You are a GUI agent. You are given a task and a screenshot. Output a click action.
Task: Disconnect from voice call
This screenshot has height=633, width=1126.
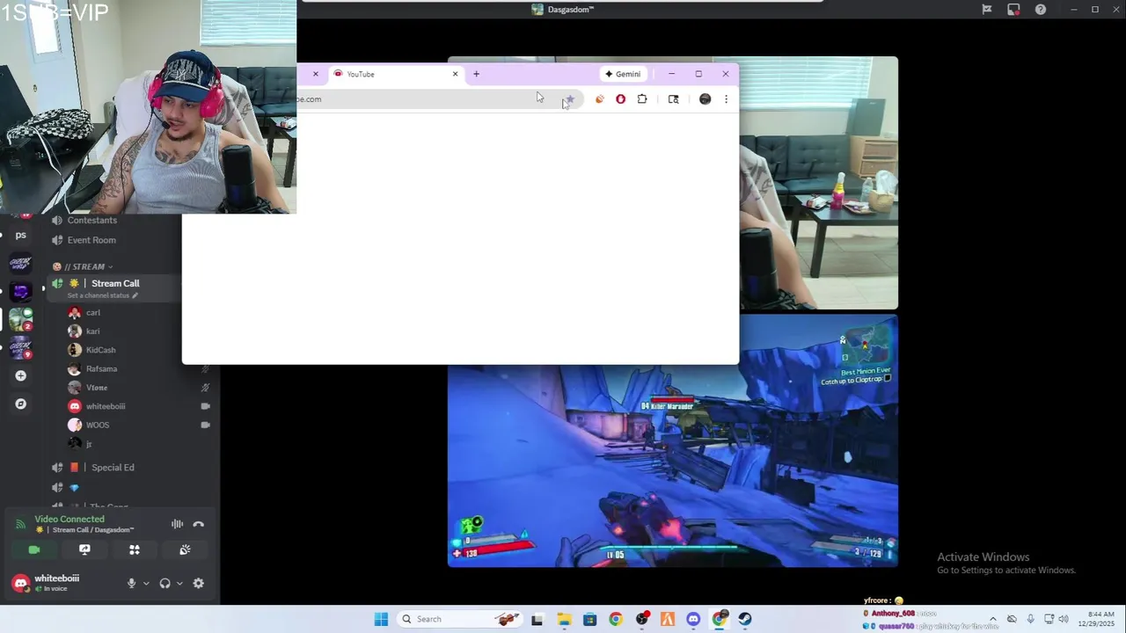[x=199, y=524]
